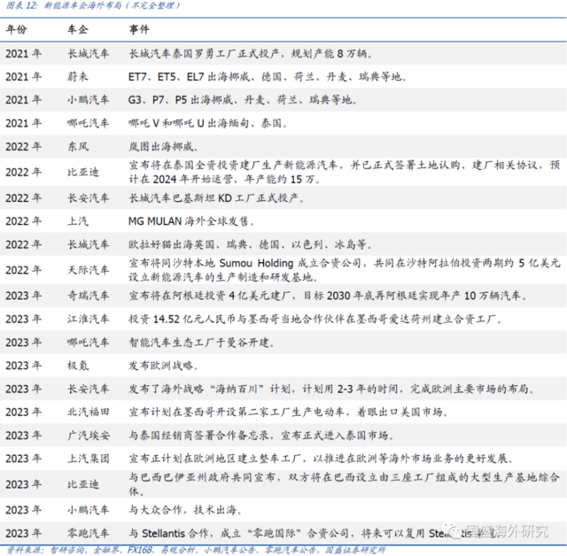Select the 零跑汽车 company cell

point(89,533)
